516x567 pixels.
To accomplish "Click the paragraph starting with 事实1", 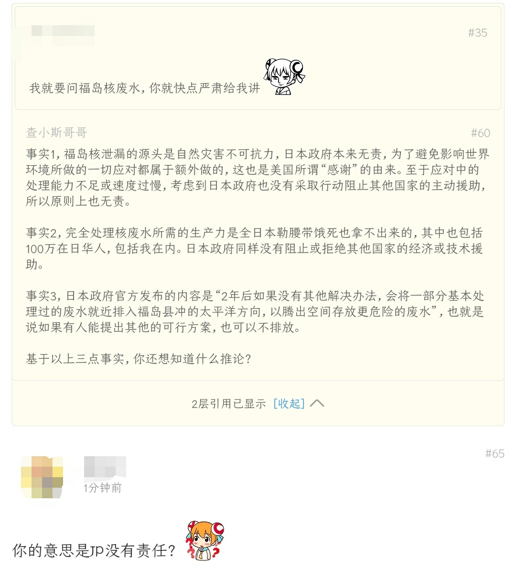I will tap(258, 178).
